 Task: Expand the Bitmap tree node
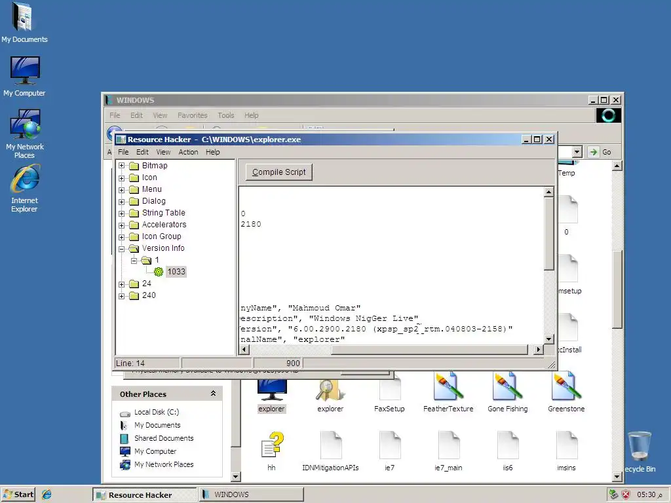click(x=121, y=166)
